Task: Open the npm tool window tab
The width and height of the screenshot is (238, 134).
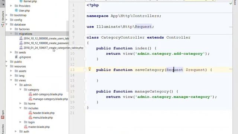Action: coord(3,114)
